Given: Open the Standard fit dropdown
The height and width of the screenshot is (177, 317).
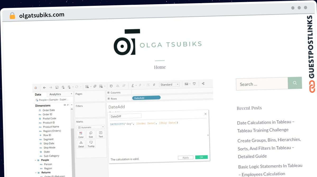Looking at the screenshot, I should click(x=169, y=85).
